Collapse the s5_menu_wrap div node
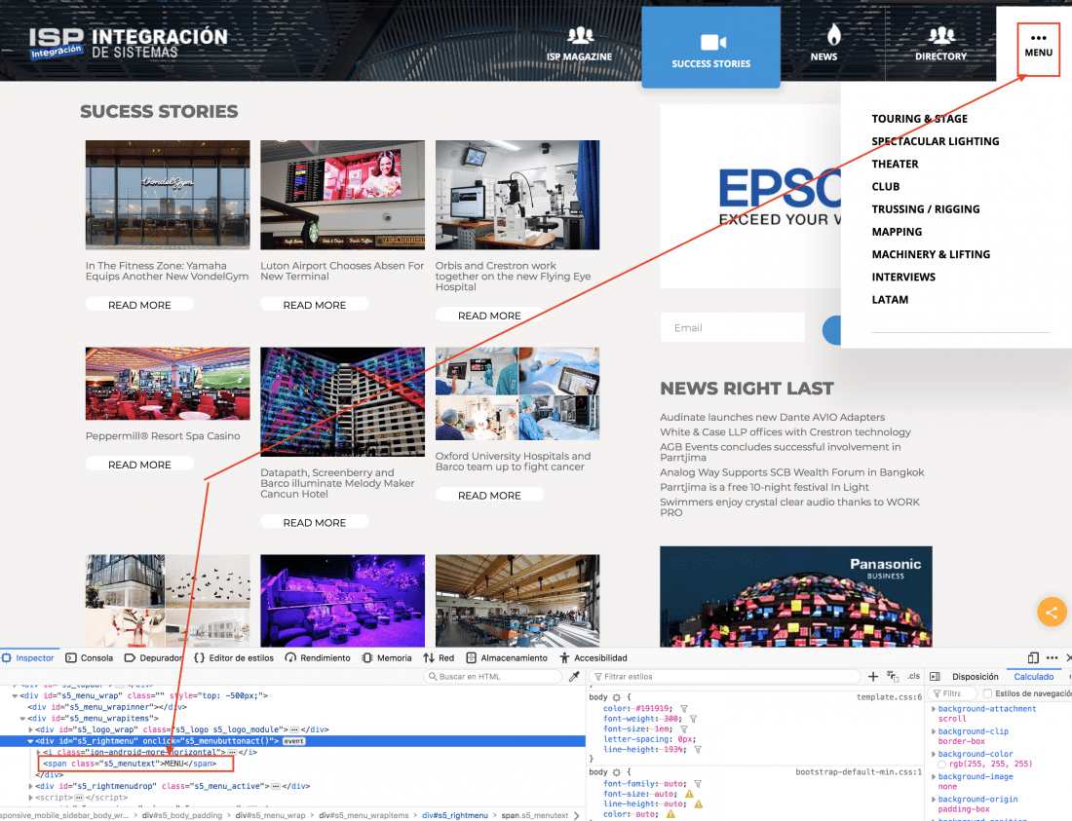Viewport: 1072px width, 821px height. (15, 696)
